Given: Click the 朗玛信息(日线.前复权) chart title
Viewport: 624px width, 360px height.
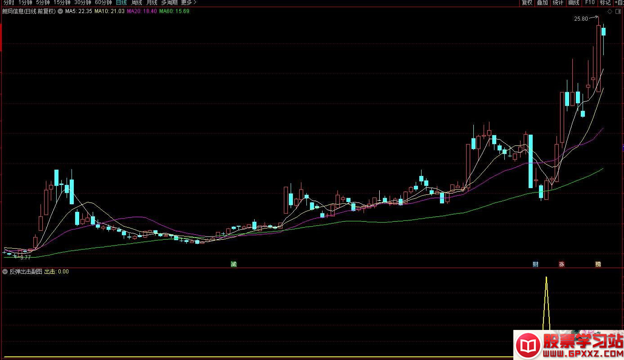Looking at the screenshot, I should [x=29, y=11].
